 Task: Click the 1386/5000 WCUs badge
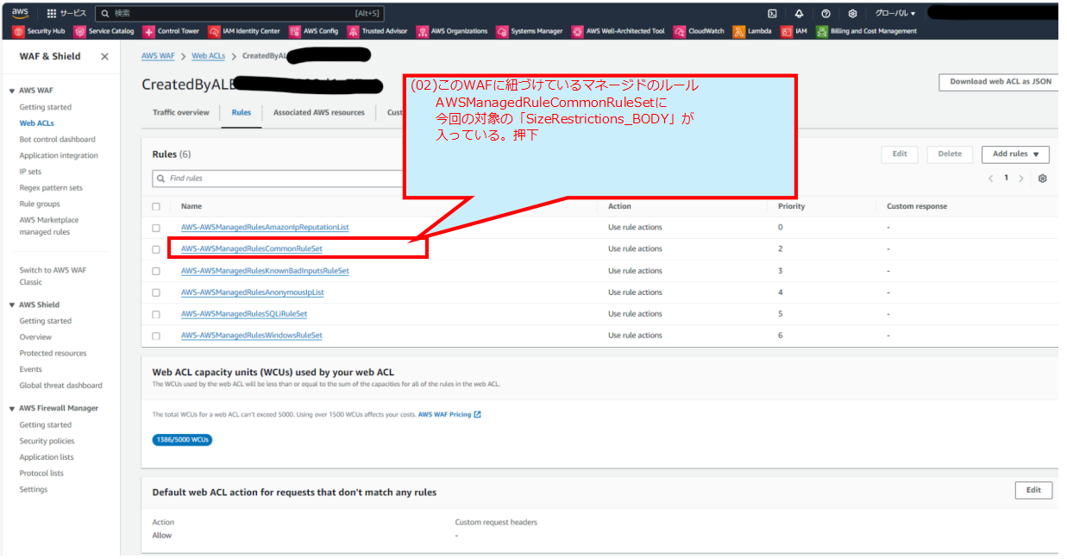point(182,440)
